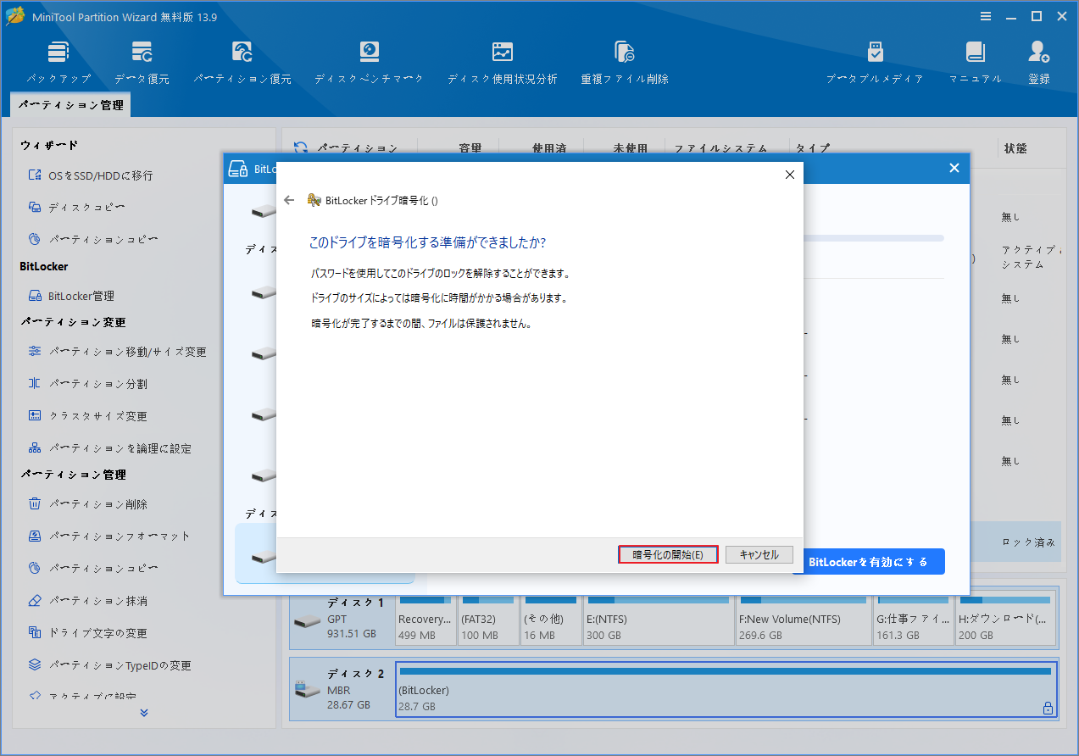Click the lock icon on BitLocker partition
The image size is (1079, 756).
point(1048,708)
